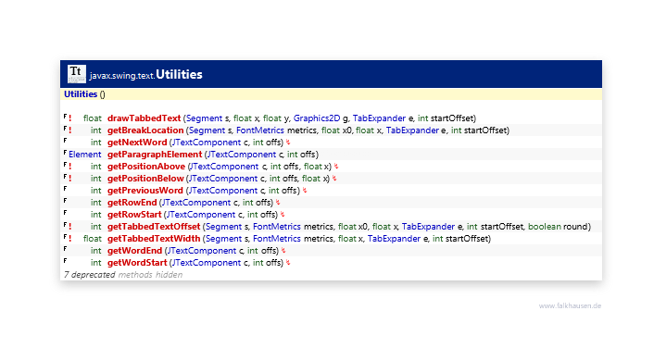
Task: Click the F modifier marker beside getWordEnd
Action: point(65,249)
